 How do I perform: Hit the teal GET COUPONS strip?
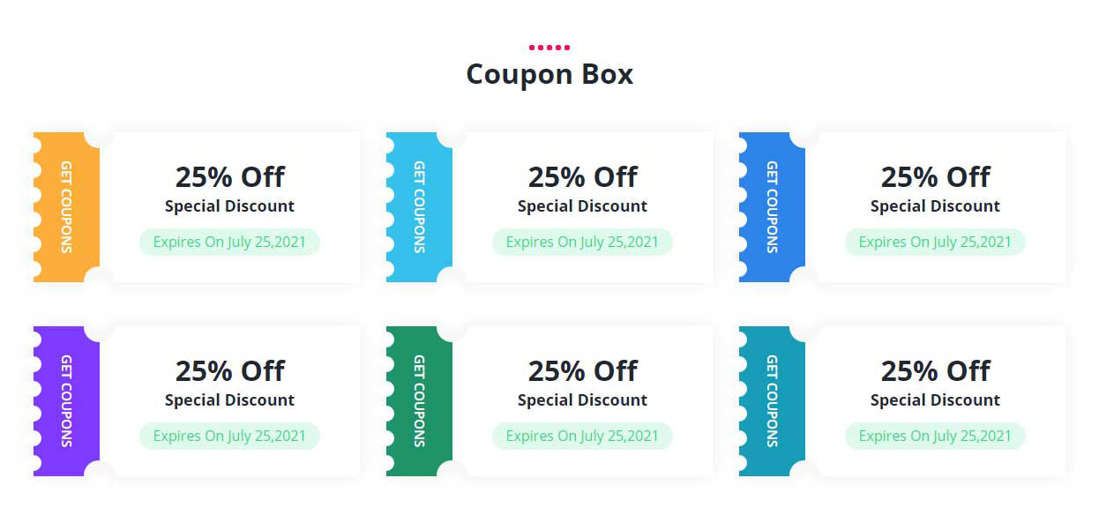[773, 401]
